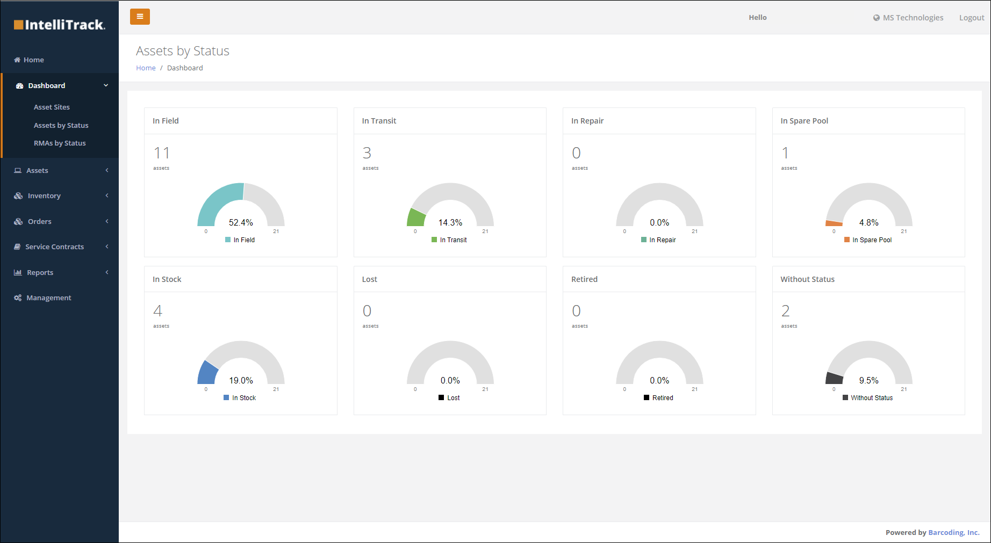Viewport: 991px width, 543px height.
Task: Click the globe icon beside MS Technologies
Action: coord(877,18)
